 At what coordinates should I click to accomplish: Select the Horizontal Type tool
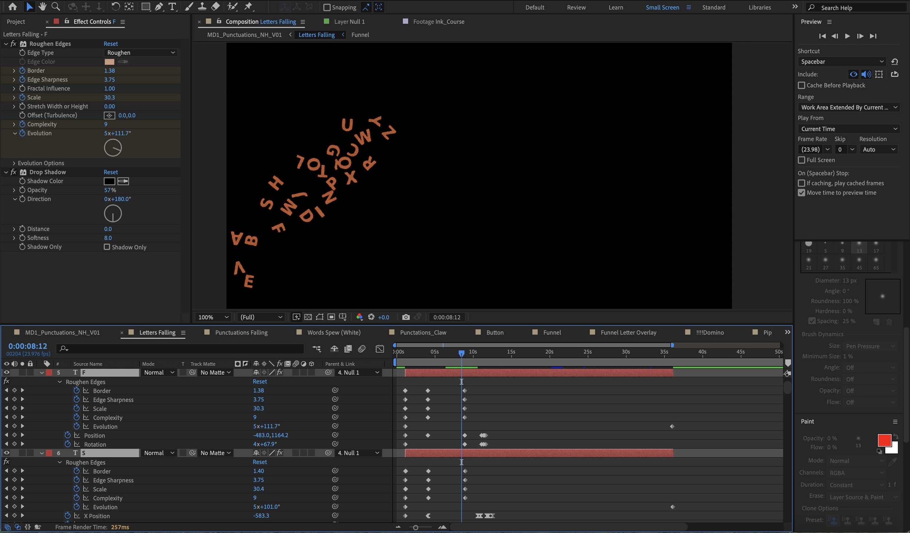[x=172, y=7]
